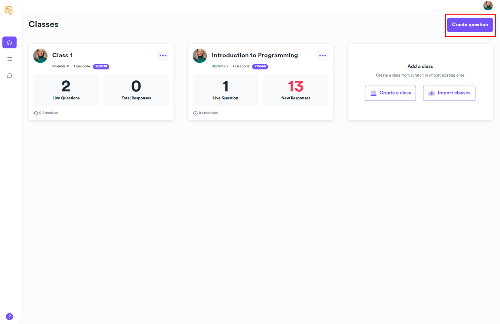Click the orange app logo
Viewport: 500px width, 324px height.
pyautogui.click(x=9, y=10)
